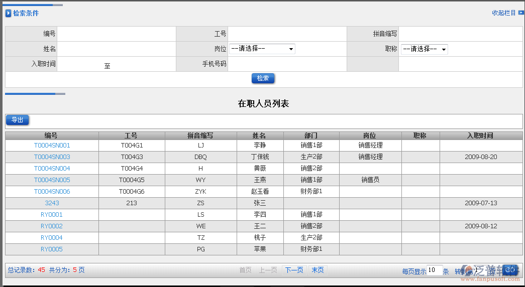Click the arrow icon beside 检索条件
The width and height of the screenshot is (525, 287).
(x=8, y=14)
